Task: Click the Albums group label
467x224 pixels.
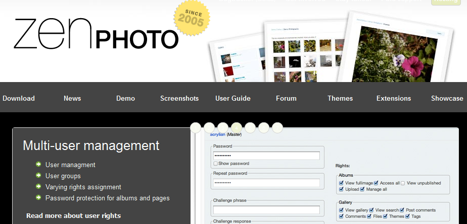Action: [x=346, y=175]
